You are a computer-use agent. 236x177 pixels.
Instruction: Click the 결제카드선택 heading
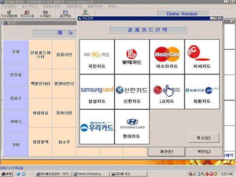point(148,30)
